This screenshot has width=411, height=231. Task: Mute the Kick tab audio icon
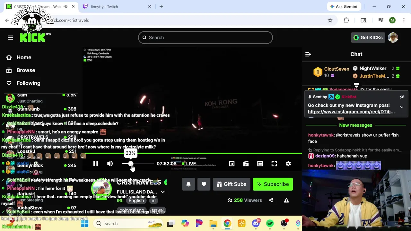pyautogui.click(x=66, y=6)
